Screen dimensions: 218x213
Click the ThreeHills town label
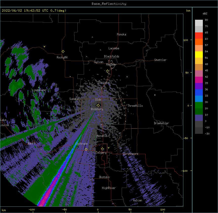(135, 106)
